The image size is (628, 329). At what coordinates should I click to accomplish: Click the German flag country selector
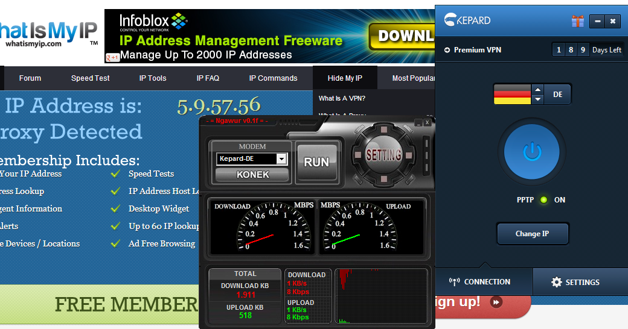click(512, 95)
